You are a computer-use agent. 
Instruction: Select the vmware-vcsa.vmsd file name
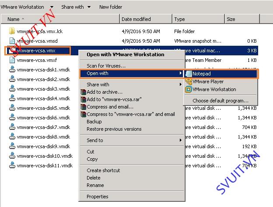tap(37, 41)
